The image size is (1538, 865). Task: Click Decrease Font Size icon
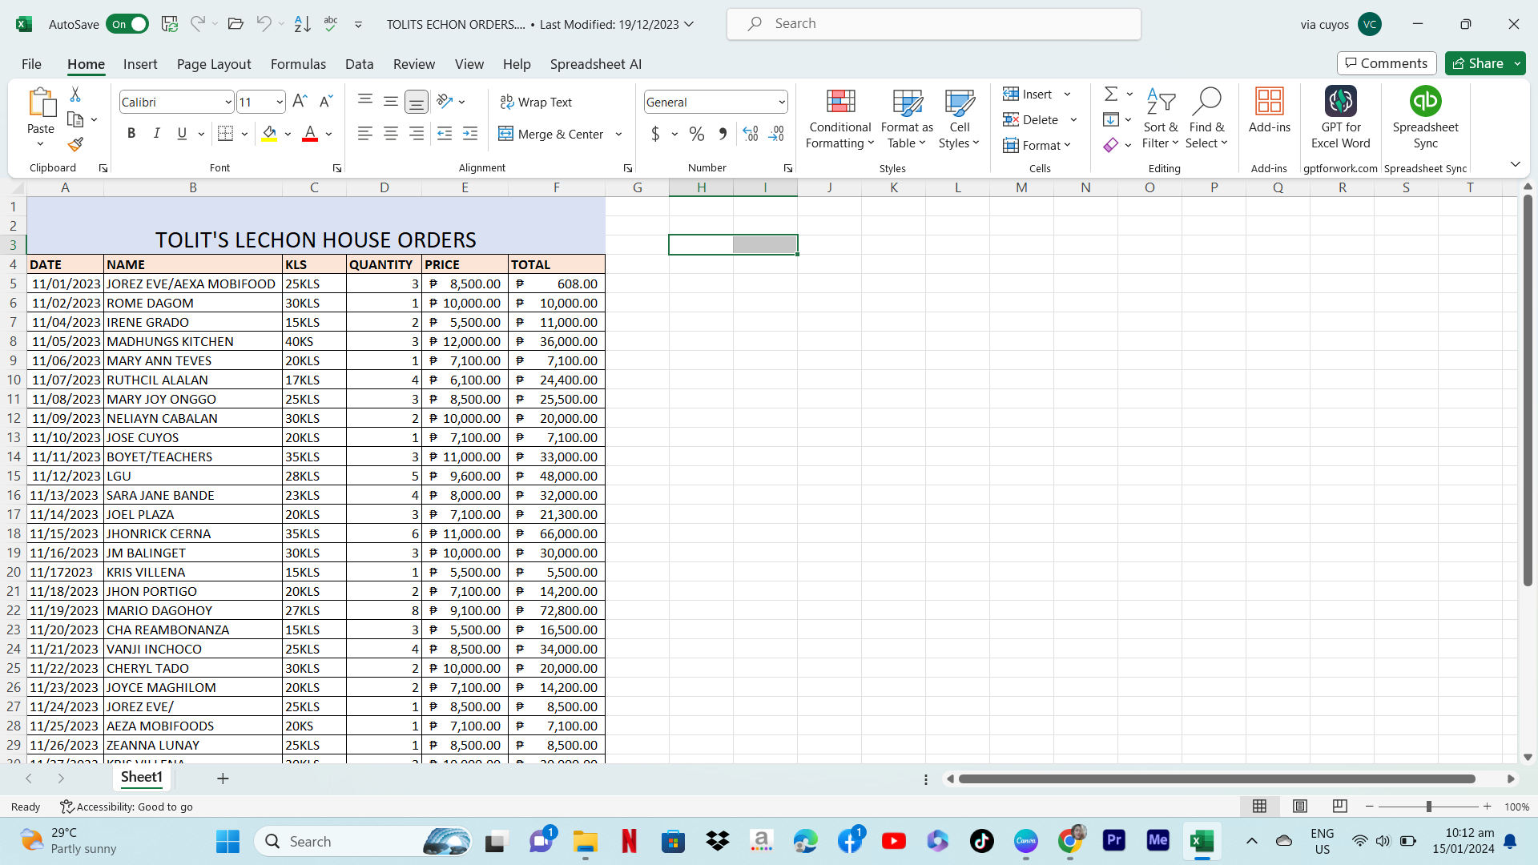pyautogui.click(x=325, y=102)
